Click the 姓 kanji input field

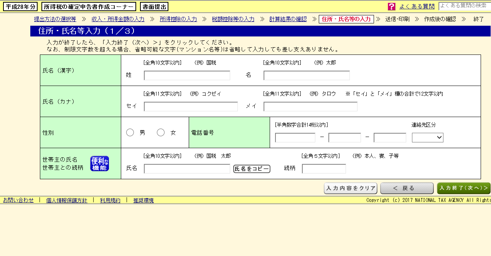point(187,76)
